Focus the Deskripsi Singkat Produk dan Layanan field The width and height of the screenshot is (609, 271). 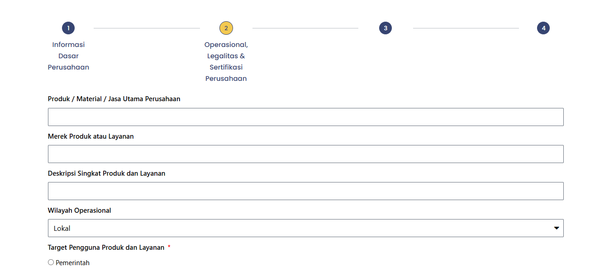(306, 191)
